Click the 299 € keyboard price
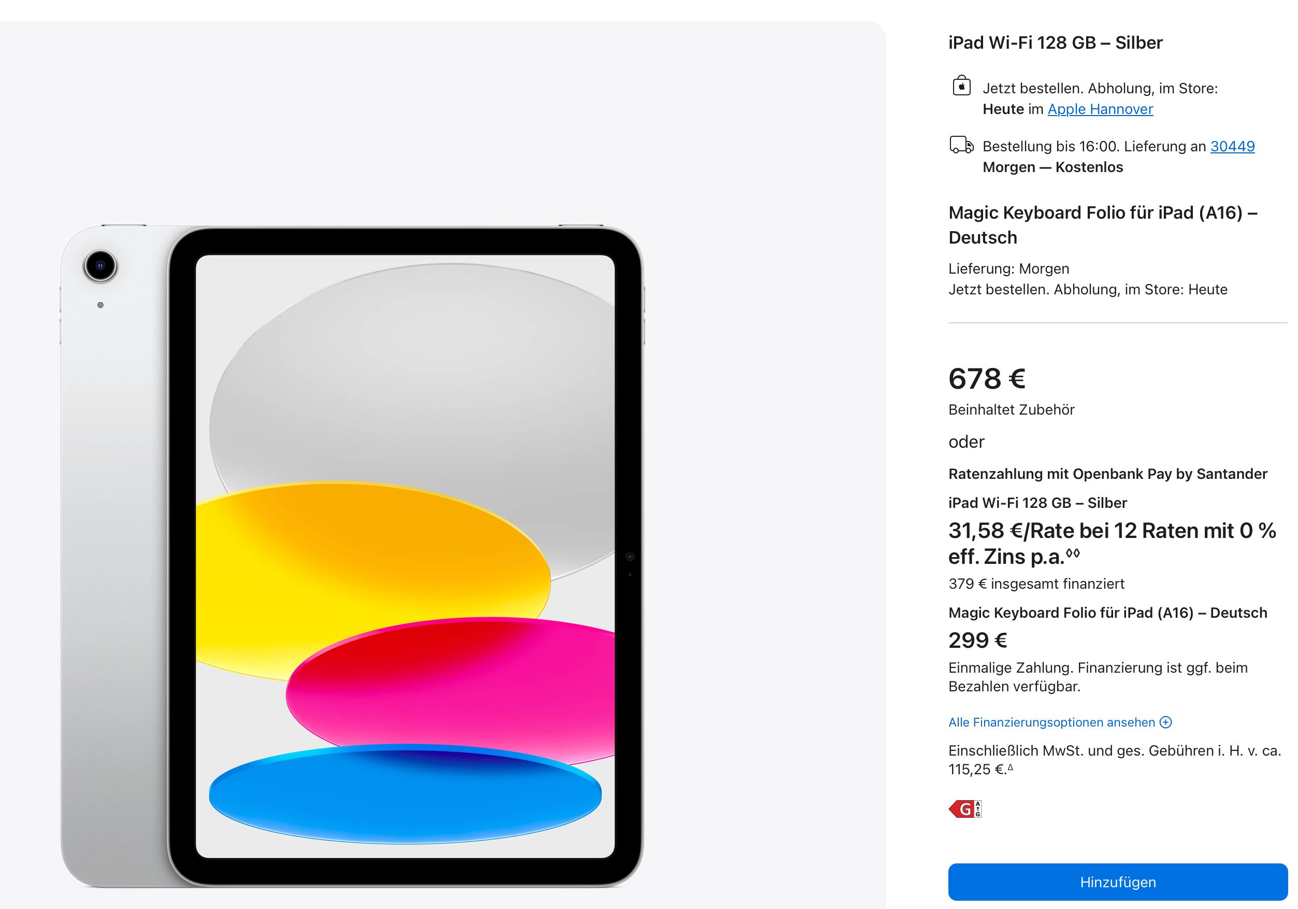1298x909 pixels. (x=977, y=641)
